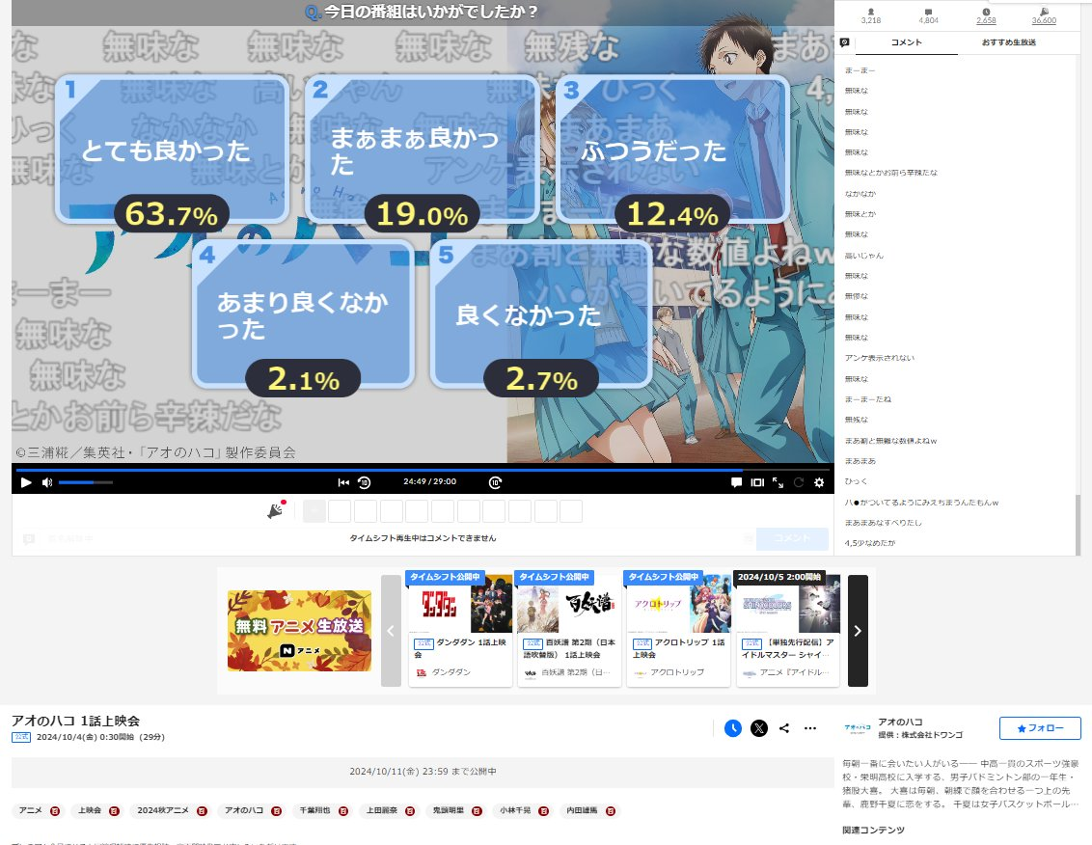
Task: Open dictionary icon beside 小林千晃 tag
Action: coord(544,811)
